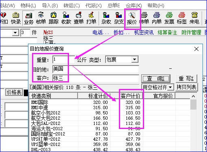Open the 杂支 misc expense tool
Image resolution: width=207 pixels, height=152 pixels.
pyautogui.click(x=119, y=18)
